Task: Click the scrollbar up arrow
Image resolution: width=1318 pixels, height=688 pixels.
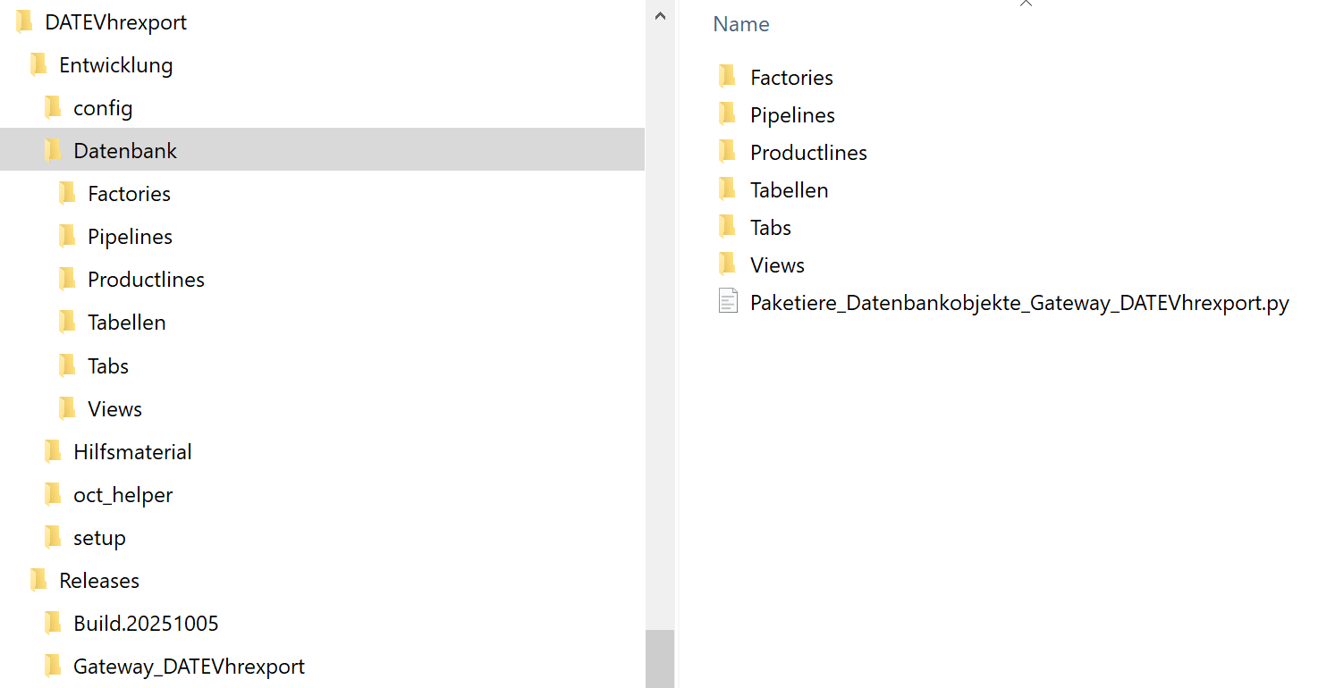Action: pyautogui.click(x=659, y=14)
